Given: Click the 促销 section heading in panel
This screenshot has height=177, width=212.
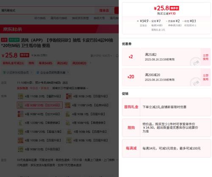Looking at the screenshot, I should pyautogui.click(x=125, y=94).
